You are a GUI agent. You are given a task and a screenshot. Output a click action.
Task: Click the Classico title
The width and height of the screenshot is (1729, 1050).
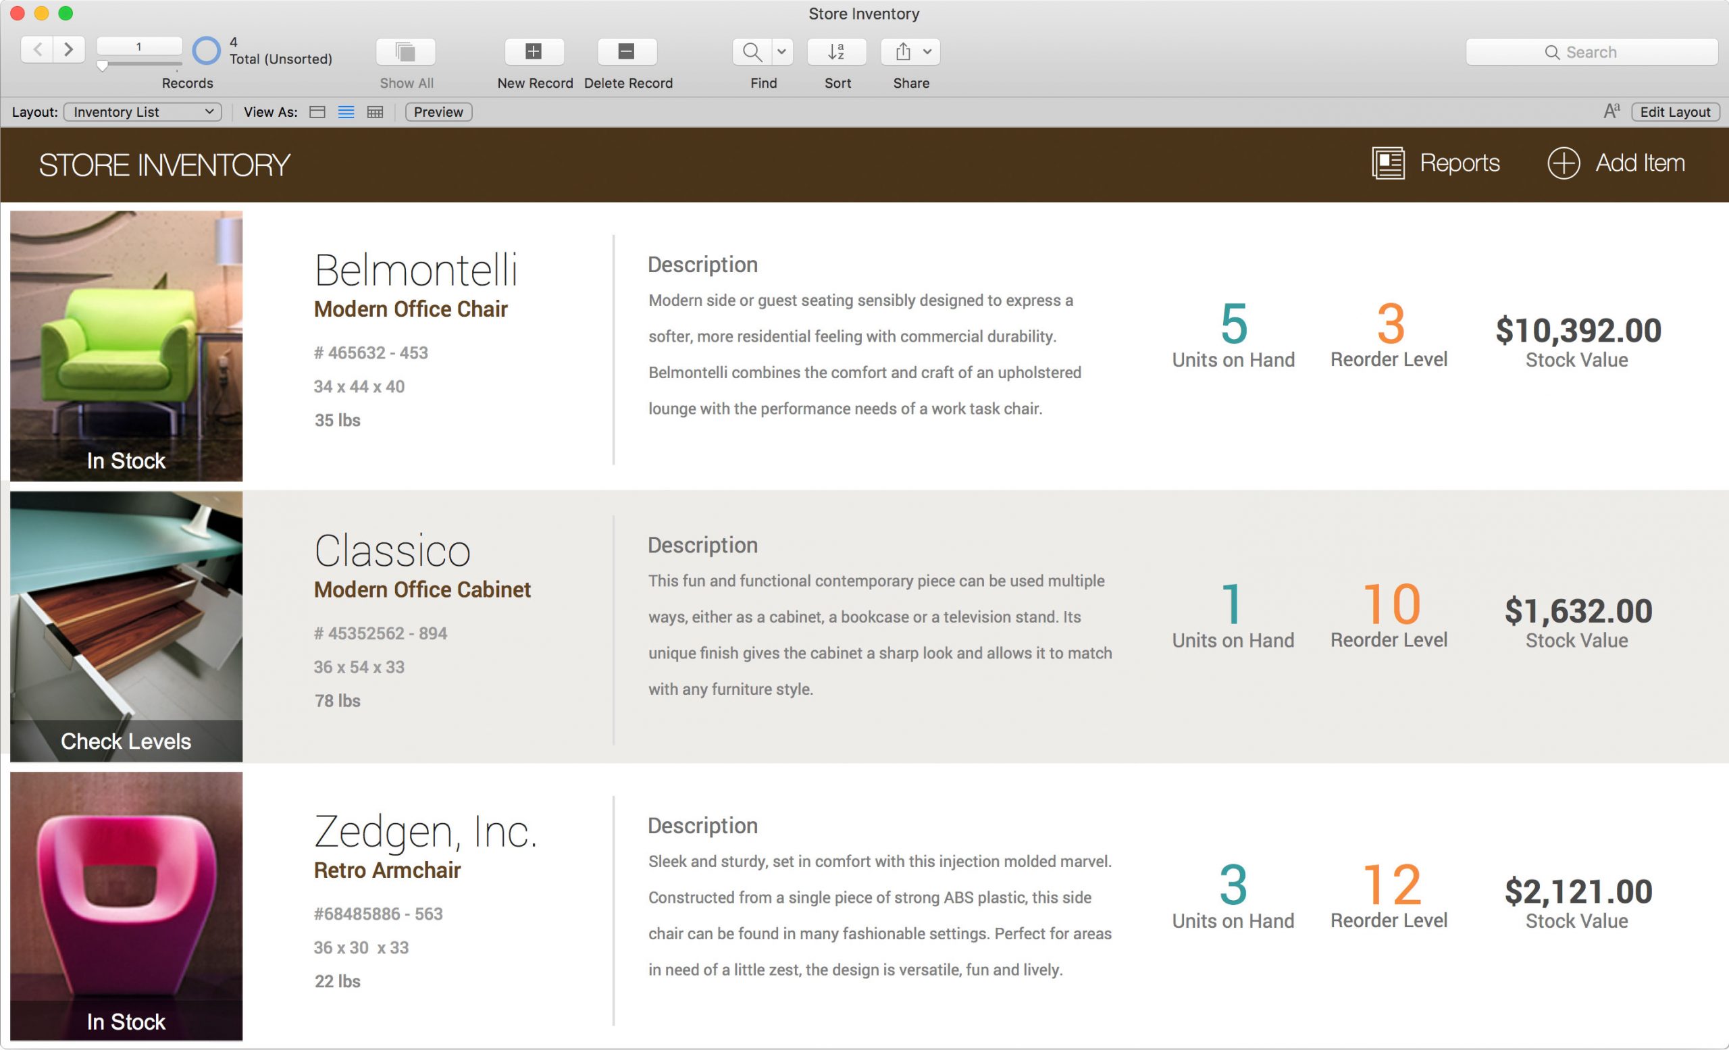click(392, 550)
